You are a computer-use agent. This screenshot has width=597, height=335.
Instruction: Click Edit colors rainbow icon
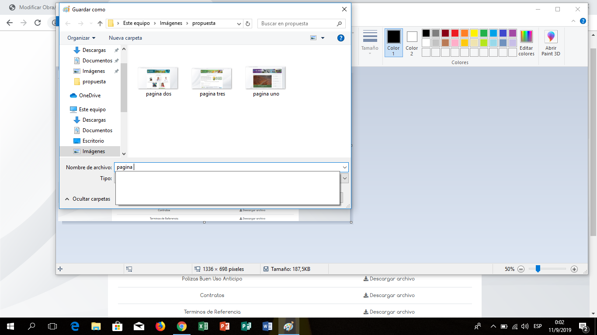point(526,37)
